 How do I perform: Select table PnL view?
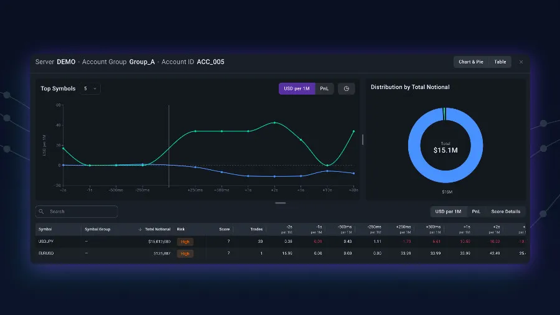tap(476, 212)
